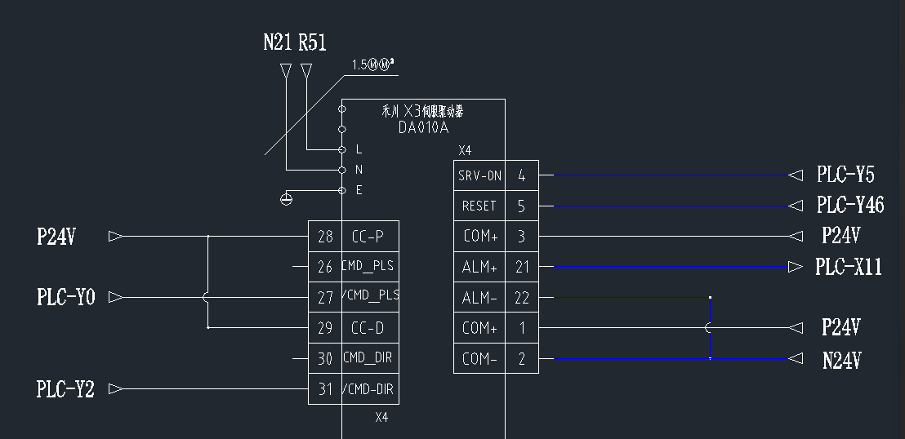Select the DA010A drive model text
The height and width of the screenshot is (439, 905).
[x=423, y=128]
